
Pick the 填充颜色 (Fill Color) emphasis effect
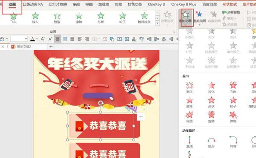pyautogui.click(x=233, y=48)
